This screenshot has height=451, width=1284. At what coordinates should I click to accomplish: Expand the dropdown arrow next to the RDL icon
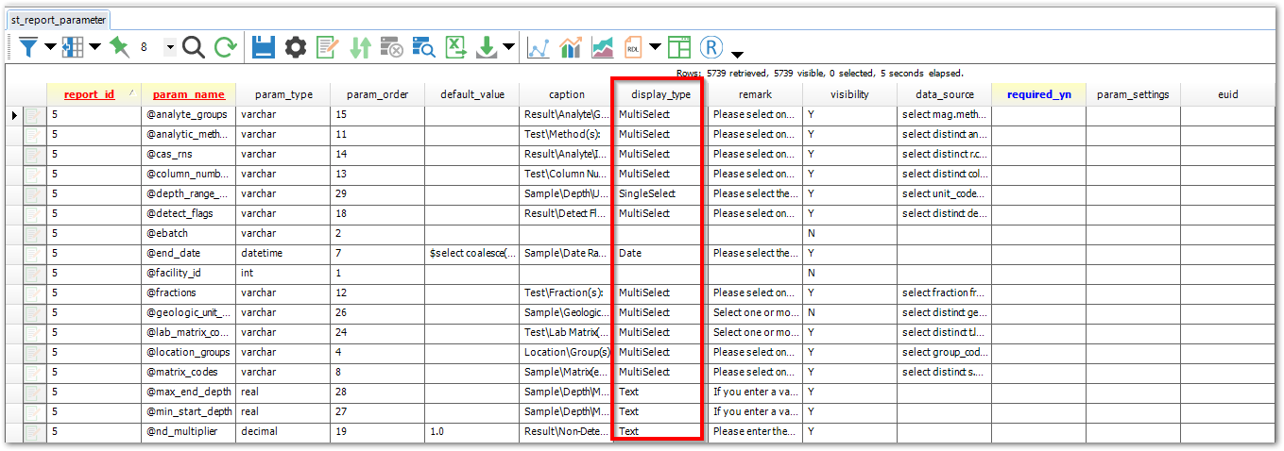coord(655,47)
